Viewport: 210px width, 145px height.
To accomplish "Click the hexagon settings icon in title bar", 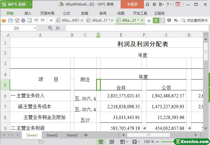I will point(154,5).
